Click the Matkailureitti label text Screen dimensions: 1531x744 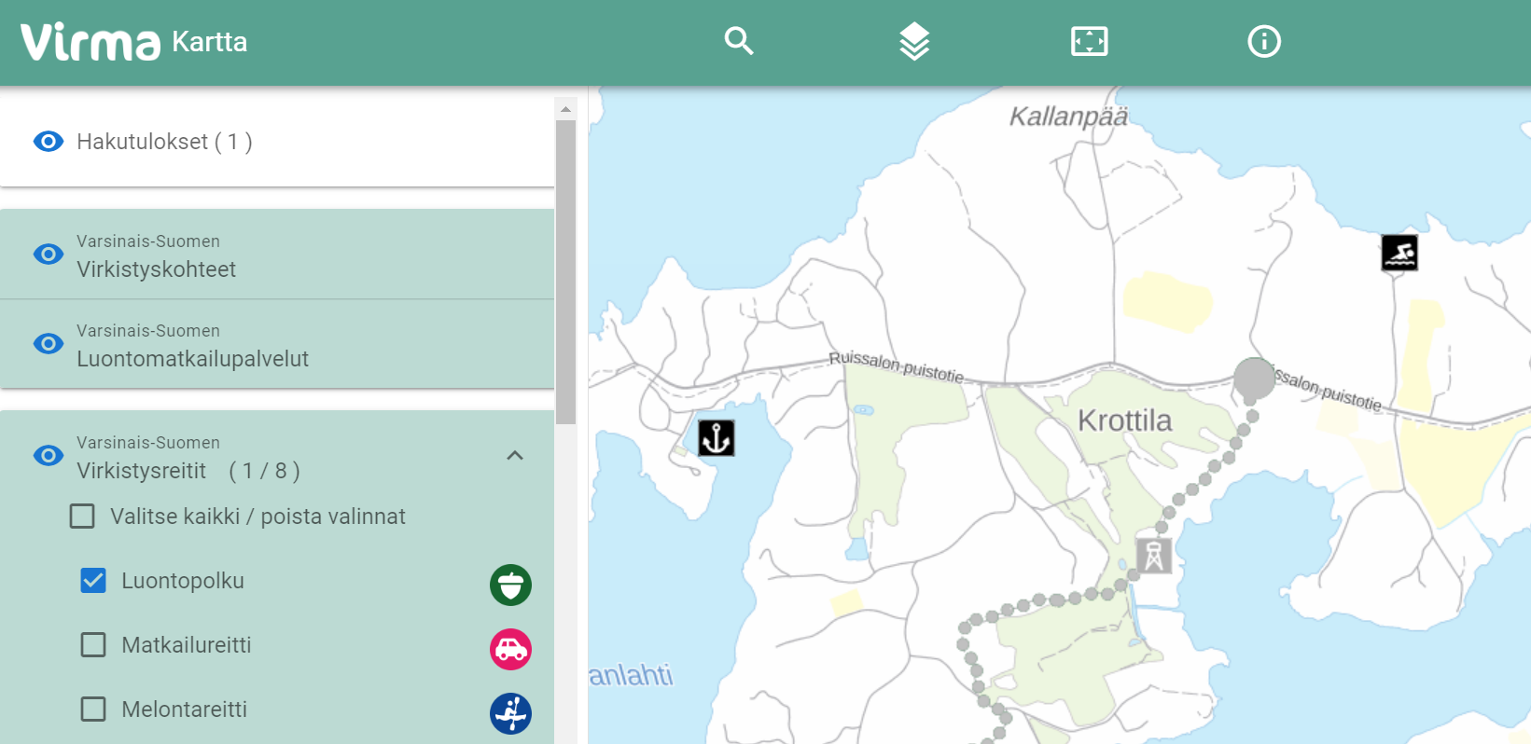click(187, 645)
